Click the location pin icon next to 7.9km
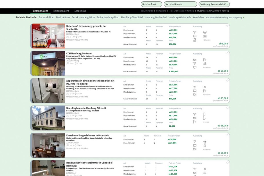264x176 pixels. coord(76,116)
